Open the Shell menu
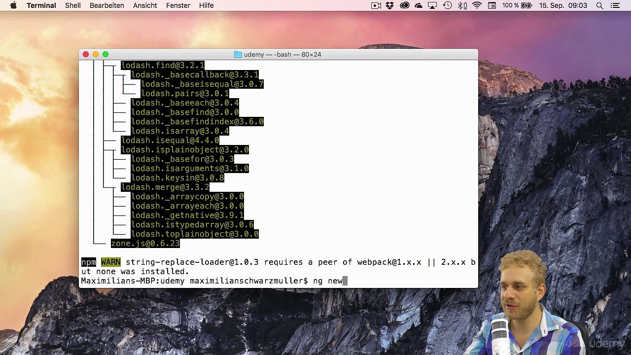 pyautogui.click(x=73, y=5)
